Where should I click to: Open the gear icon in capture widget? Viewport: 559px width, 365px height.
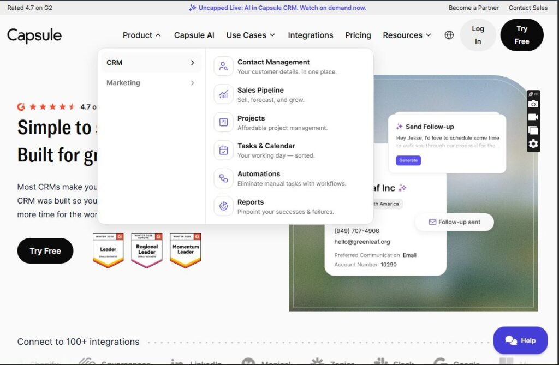tap(533, 143)
